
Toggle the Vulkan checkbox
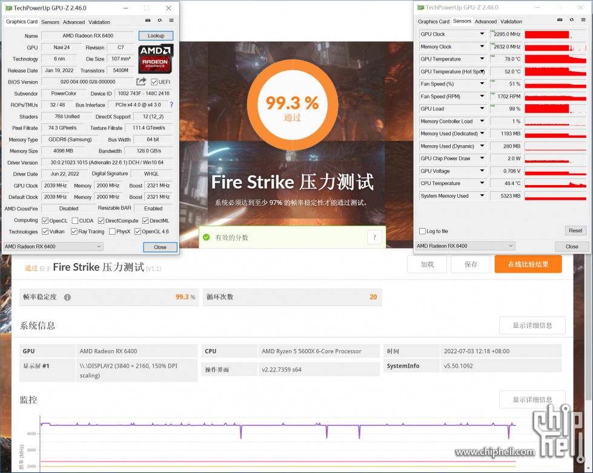click(45, 232)
